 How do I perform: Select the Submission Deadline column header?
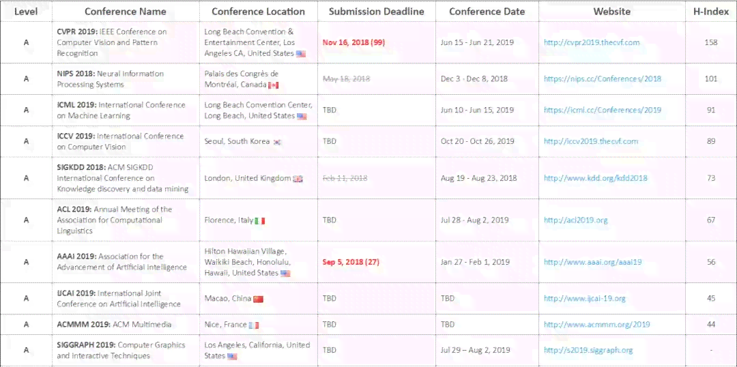point(377,12)
